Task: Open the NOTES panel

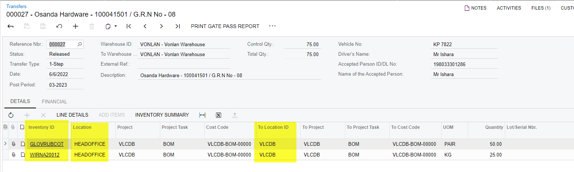Action: click(x=476, y=8)
